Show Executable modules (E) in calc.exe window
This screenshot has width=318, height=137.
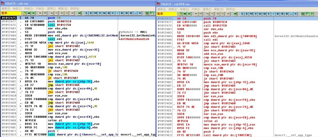click(91, 13)
